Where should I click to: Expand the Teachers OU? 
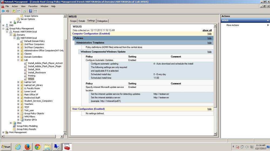click(x=18, y=104)
